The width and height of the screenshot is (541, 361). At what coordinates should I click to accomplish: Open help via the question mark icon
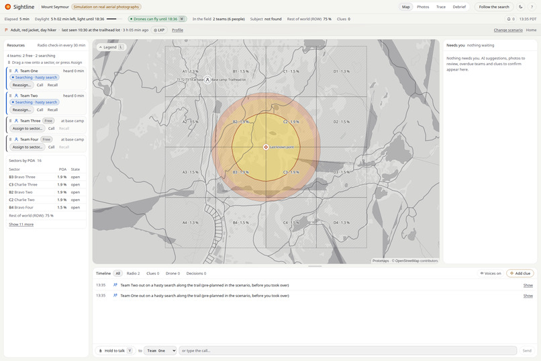coord(532,7)
